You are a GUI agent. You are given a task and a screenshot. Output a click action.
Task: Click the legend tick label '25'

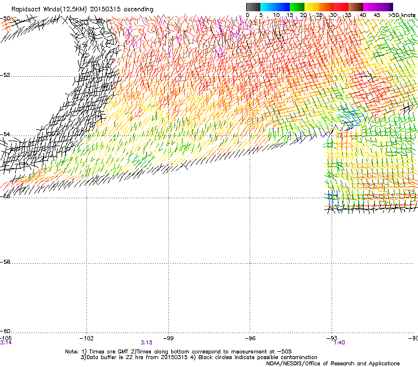(319, 15)
